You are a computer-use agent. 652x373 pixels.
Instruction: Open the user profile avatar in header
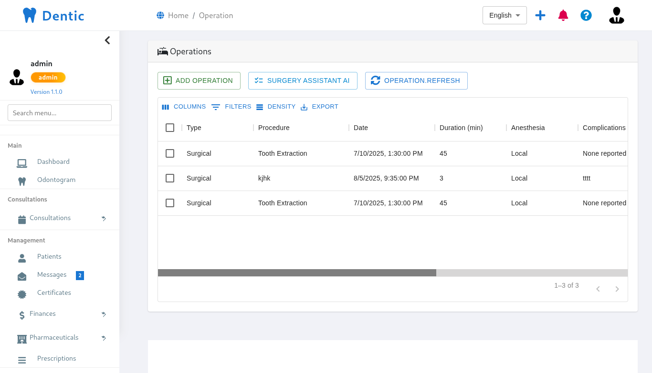[616, 15]
